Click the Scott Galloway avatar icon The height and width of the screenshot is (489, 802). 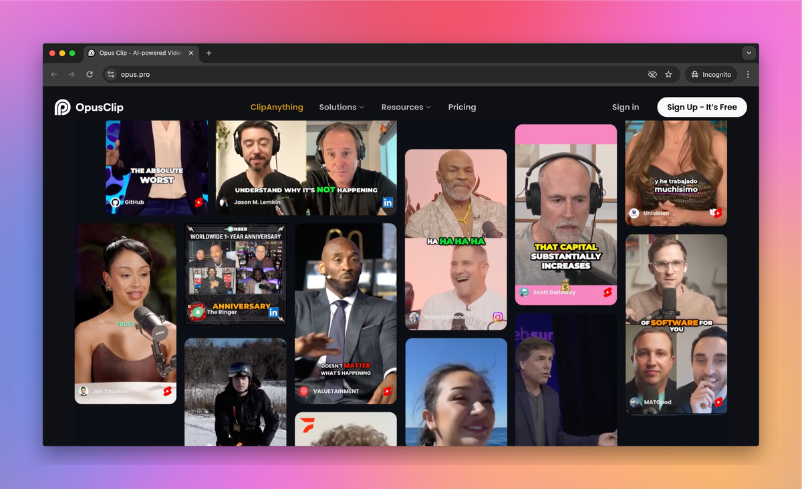[x=525, y=292]
